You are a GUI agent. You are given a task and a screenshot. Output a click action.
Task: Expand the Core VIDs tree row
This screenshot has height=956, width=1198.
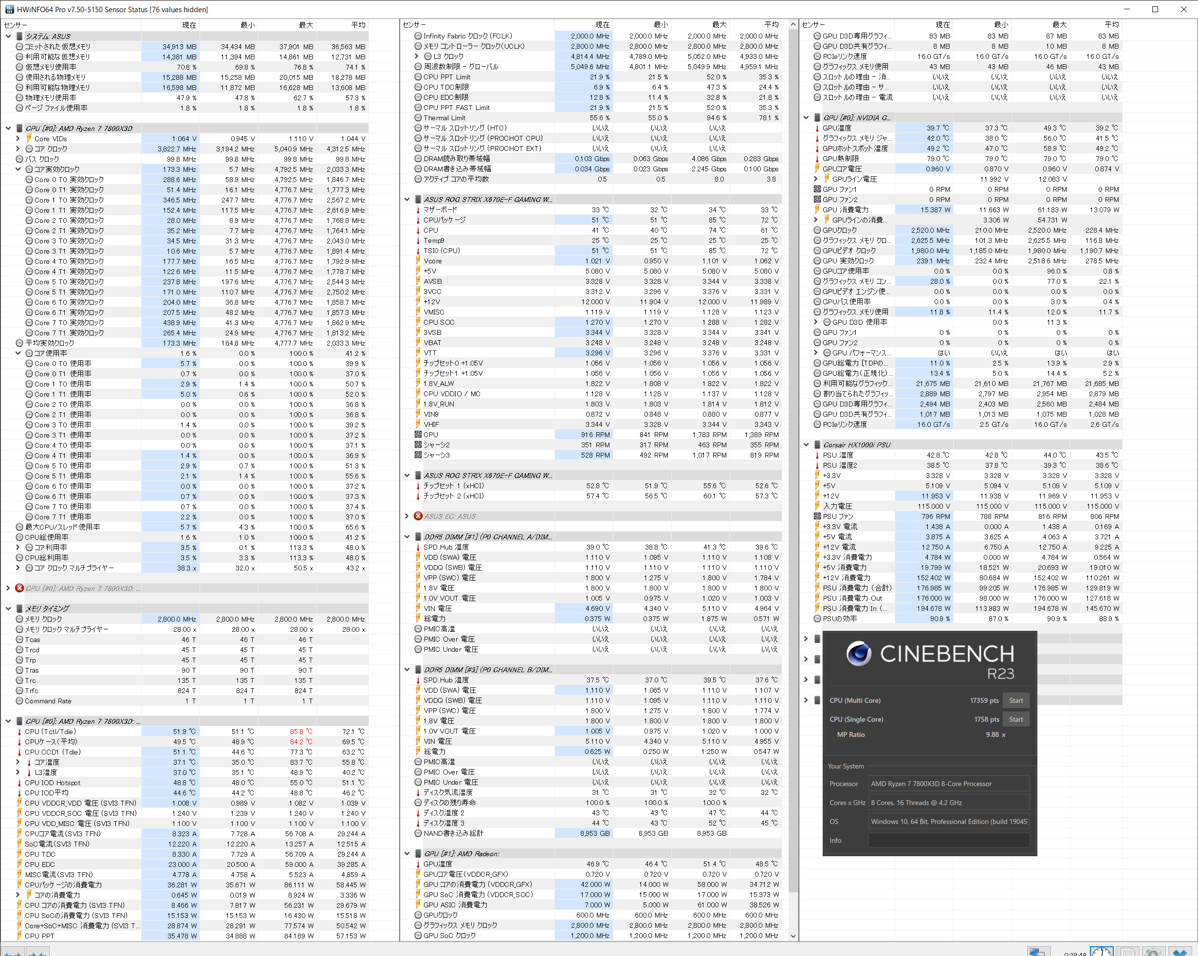[18, 138]
